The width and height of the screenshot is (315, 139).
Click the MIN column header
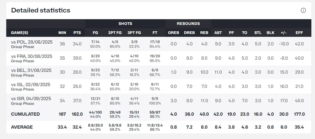(62, 33)
